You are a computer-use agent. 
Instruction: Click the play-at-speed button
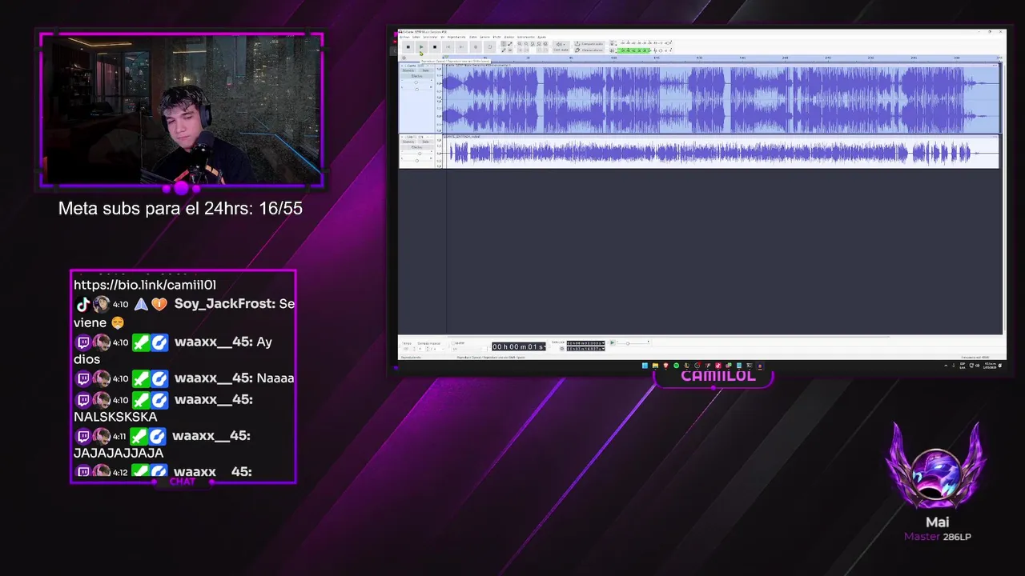point(613,342)
